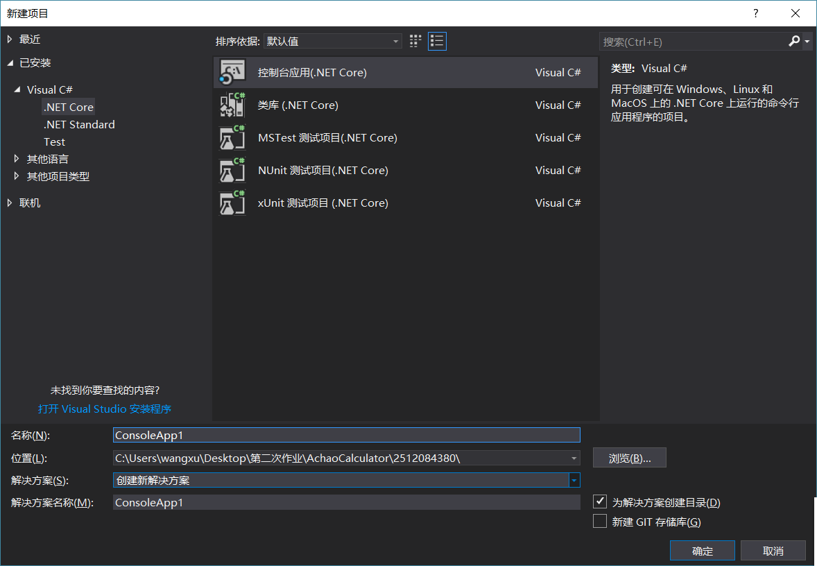Viewport: 817px width, 566px height.
Task: Toggle 为解决方案创建目录 checkbox
Action: [x=600, y=502]
